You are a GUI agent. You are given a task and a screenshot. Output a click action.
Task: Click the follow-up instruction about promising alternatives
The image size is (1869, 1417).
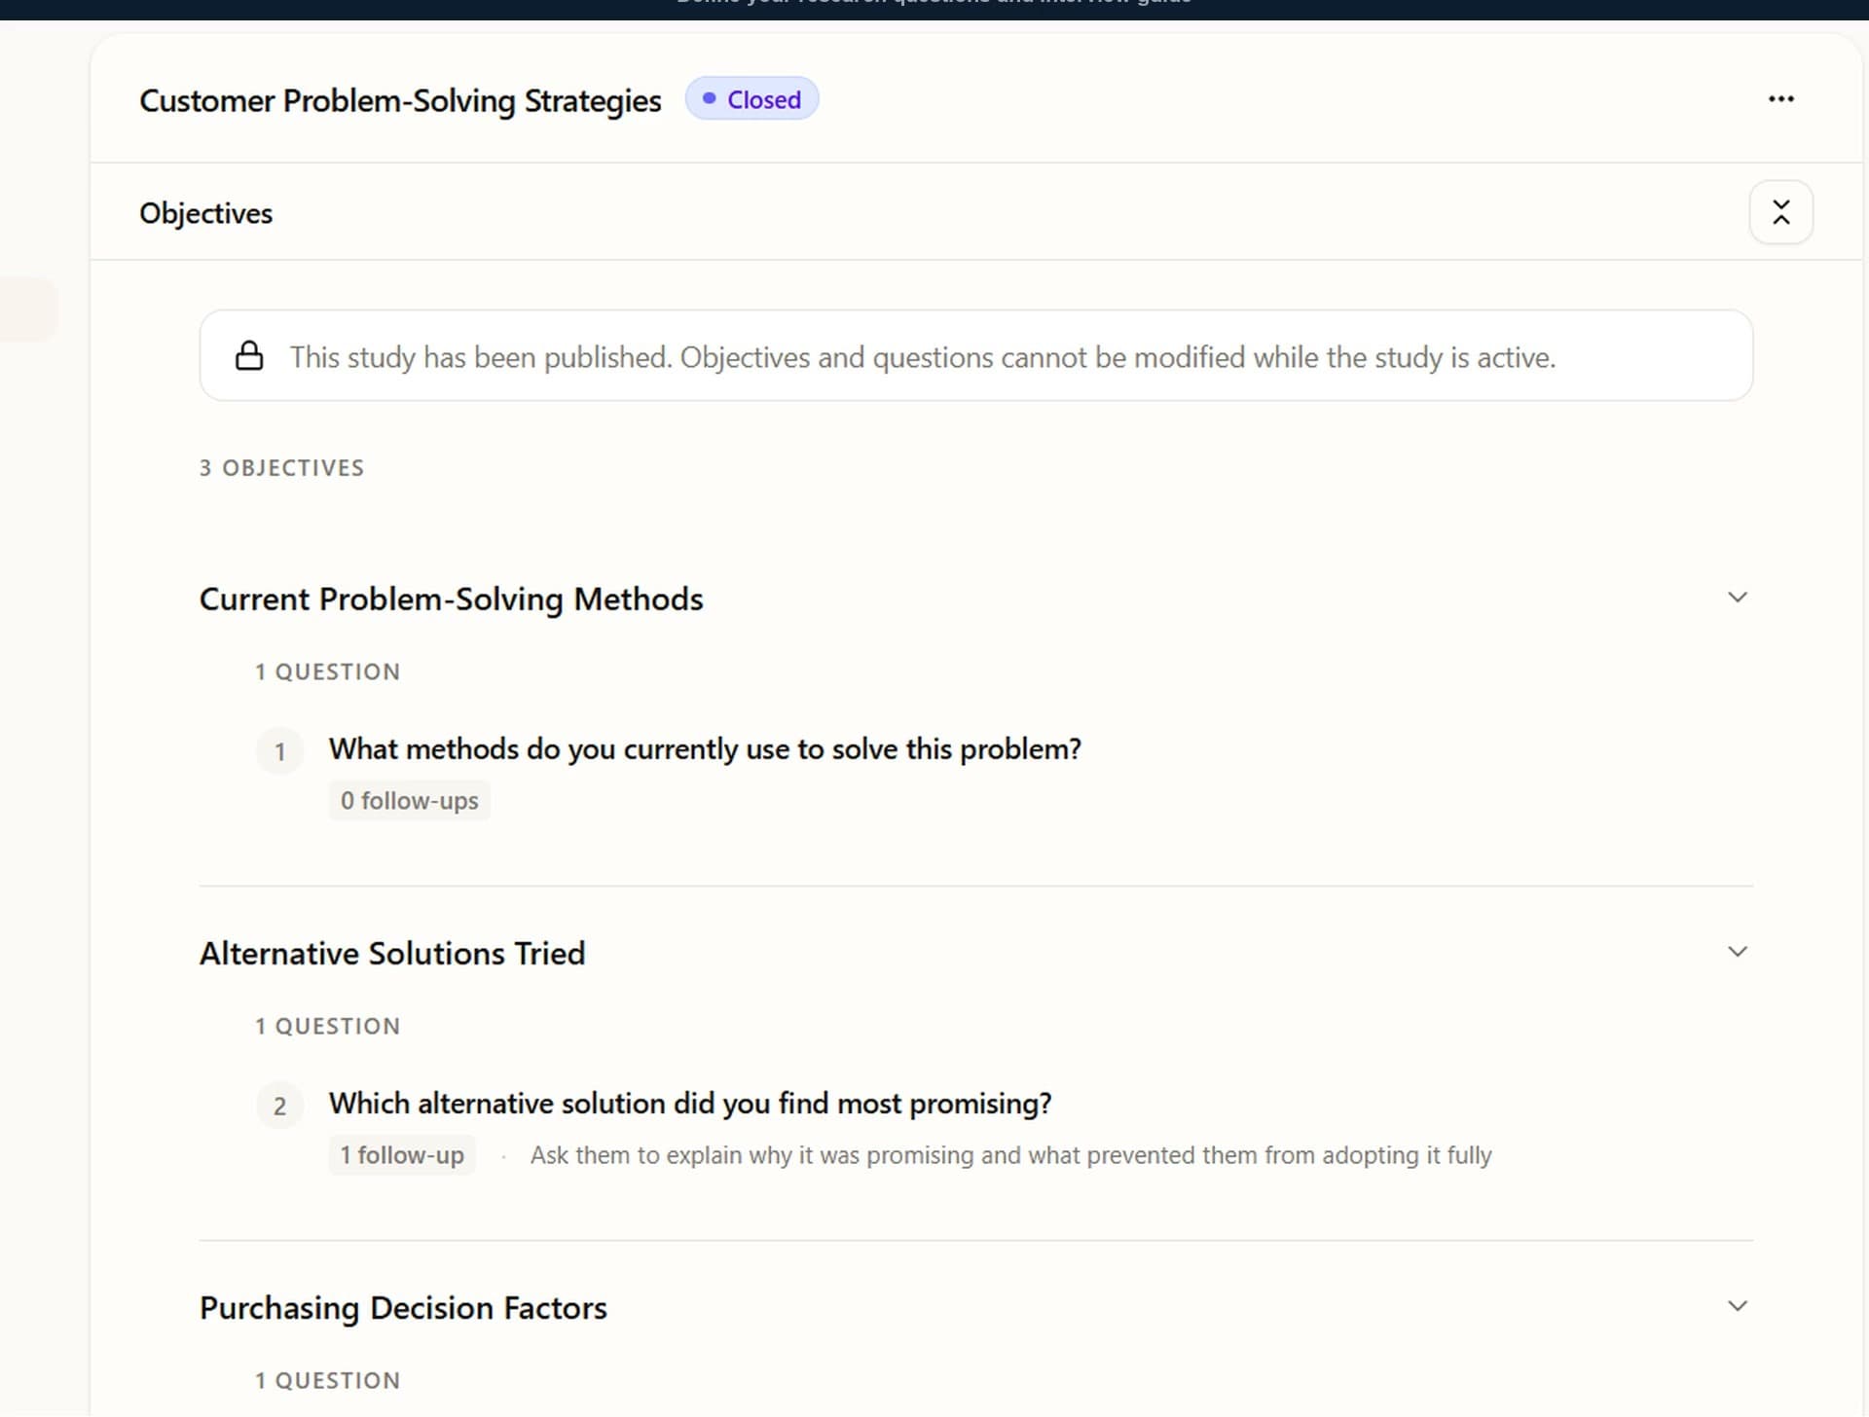coord(1009,1155)
